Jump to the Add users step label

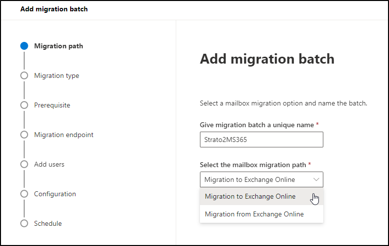(49, 164)
